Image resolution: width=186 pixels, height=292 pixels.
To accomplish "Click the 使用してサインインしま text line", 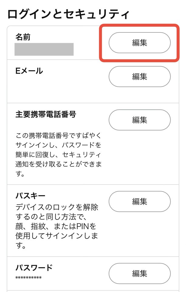I will pos(57,236).
